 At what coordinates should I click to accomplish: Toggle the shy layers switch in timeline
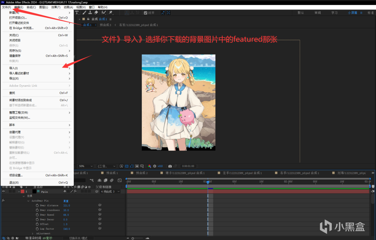100,180
